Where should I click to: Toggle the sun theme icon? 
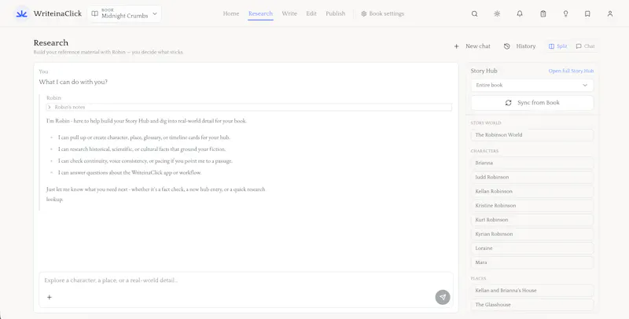(497, 13)
